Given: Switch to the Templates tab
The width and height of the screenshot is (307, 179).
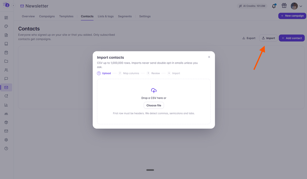Looking at the screenshot, I should pos(66,16).
